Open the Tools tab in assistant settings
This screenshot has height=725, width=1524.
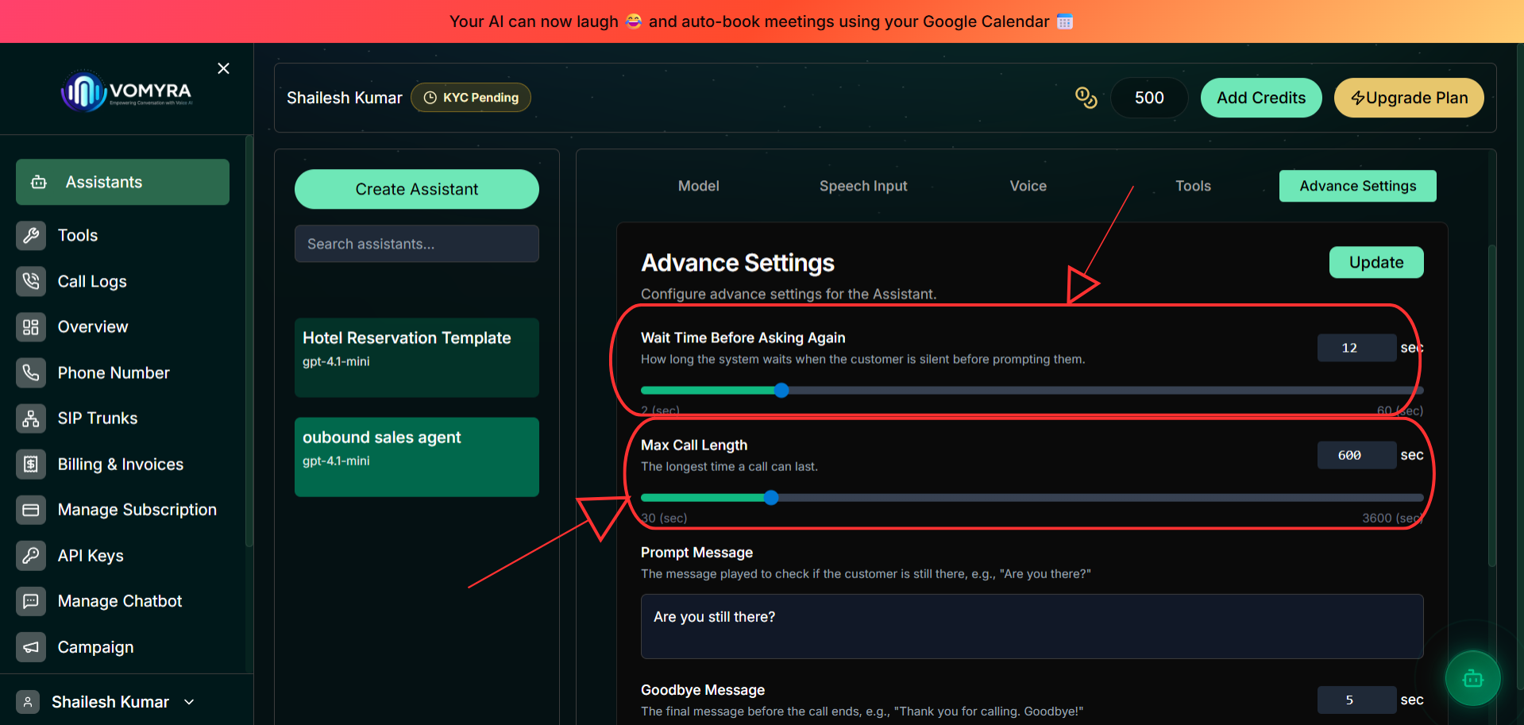pyautogui.click(x=1193, y=186)
